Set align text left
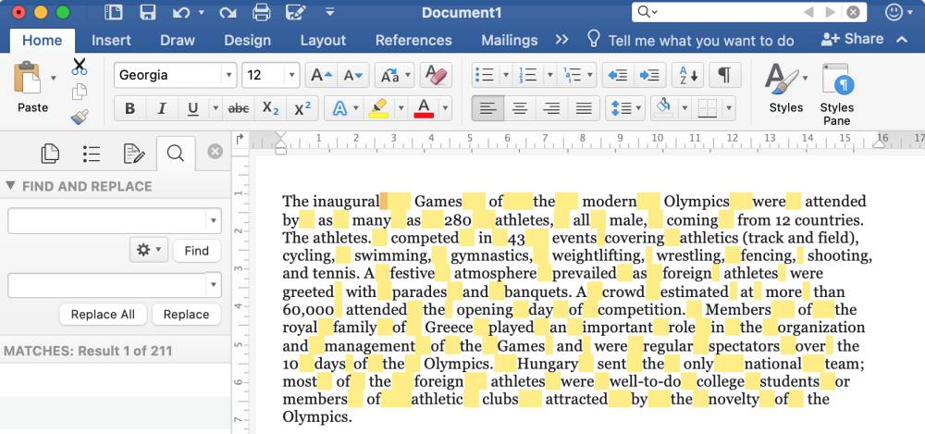Screen dimensions: 925x434 [487, 108]
